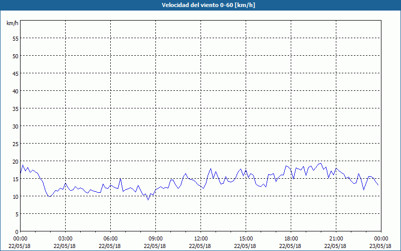This screenshot has height=251, width=401.
Task: Select the 50 value on the y-axis
Action: click(16, 56)
